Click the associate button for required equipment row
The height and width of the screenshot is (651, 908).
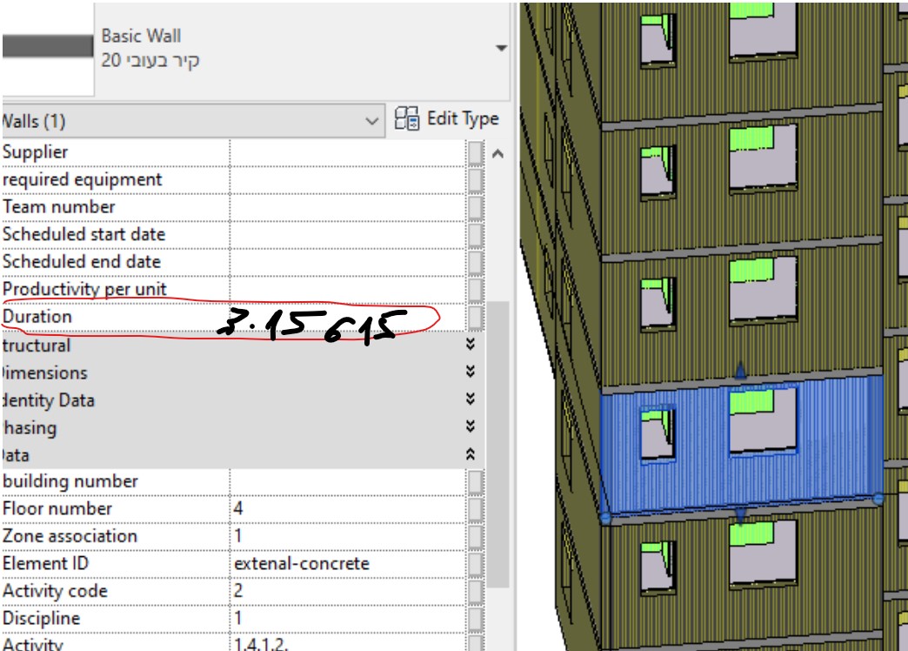[x=476, y=180]
